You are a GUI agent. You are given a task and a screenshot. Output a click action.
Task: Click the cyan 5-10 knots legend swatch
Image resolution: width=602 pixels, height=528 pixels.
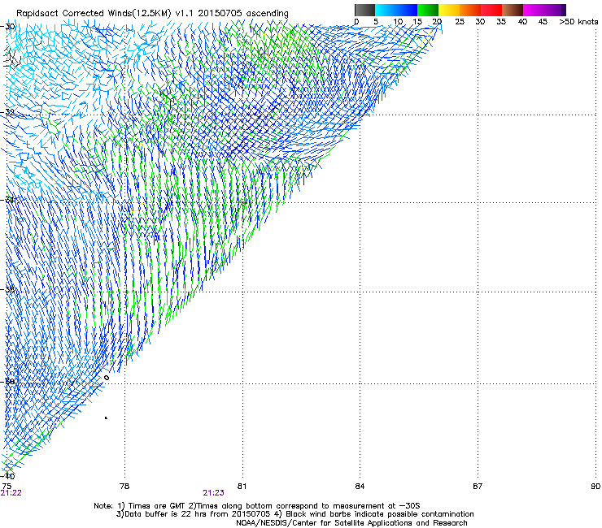tap(386, 10)
